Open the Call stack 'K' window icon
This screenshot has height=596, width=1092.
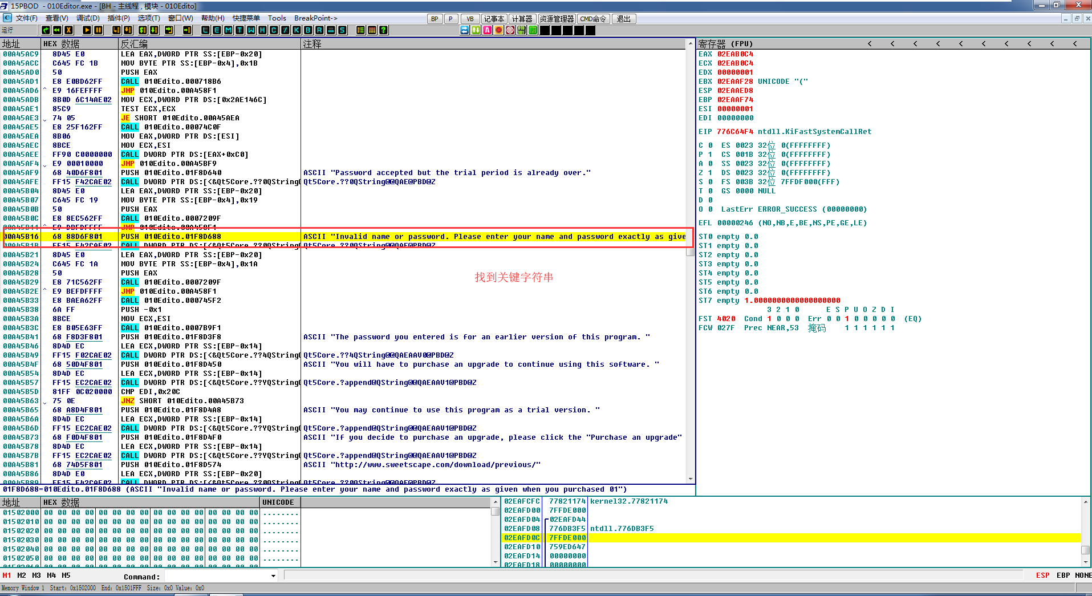click(x=297, y=30)
